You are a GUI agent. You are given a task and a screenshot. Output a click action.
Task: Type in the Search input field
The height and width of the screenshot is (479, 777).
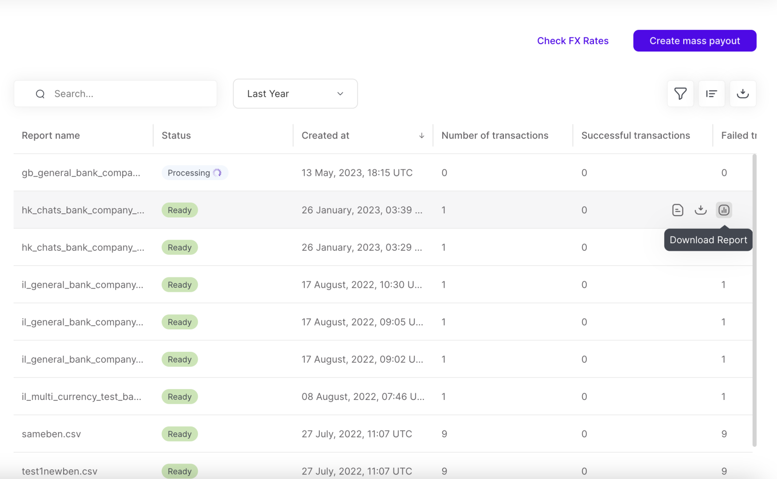tap(131, 94)
